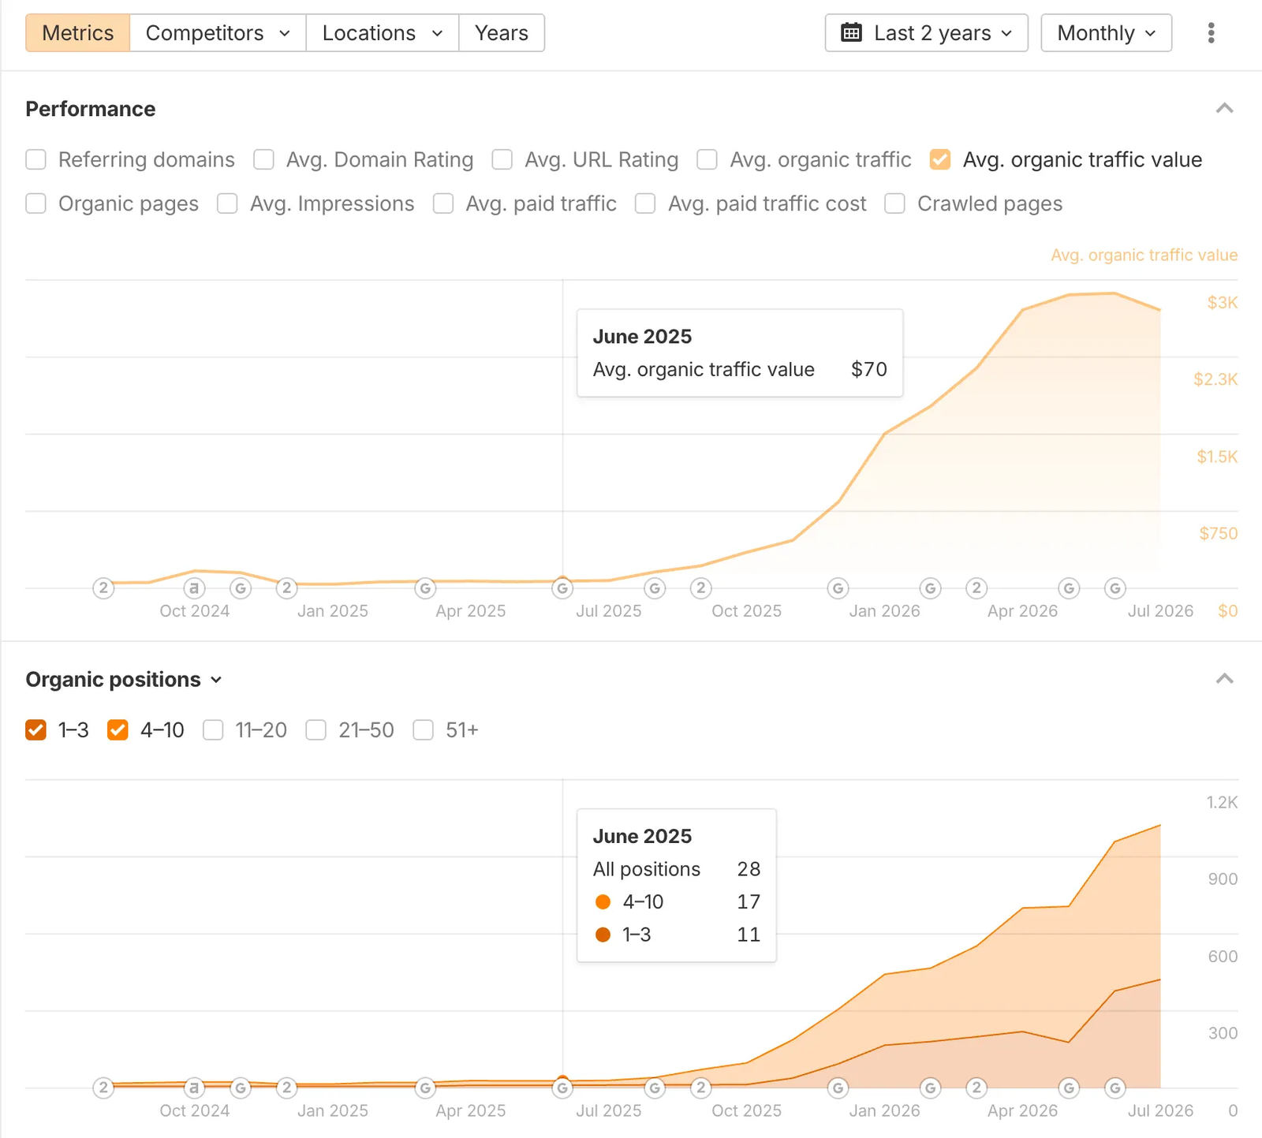This screenshot has width=1262, height=1138.
Task: Click the 'Avg. organic traffic value' axis label
Action: coord(1144,256)
